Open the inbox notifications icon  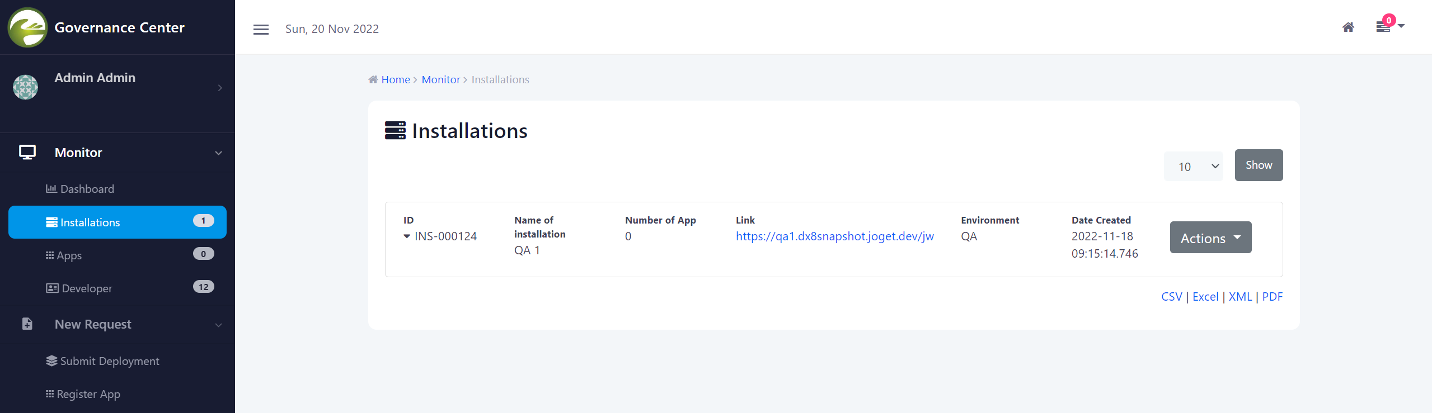[x=1384, y=27]
